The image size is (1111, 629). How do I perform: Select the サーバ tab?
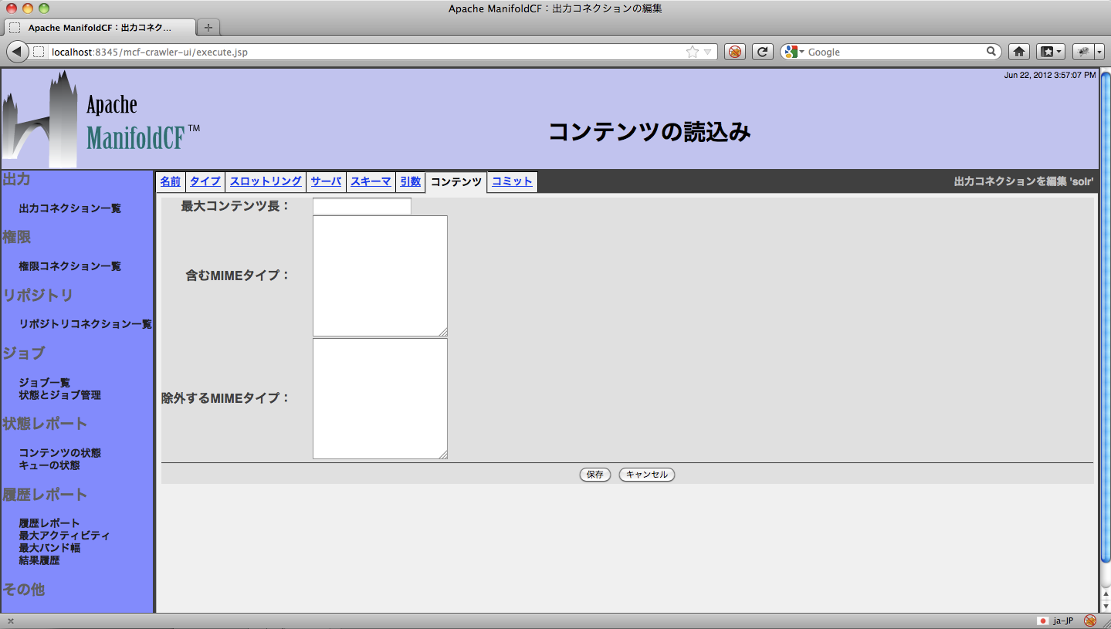click(x=326, y=181)
